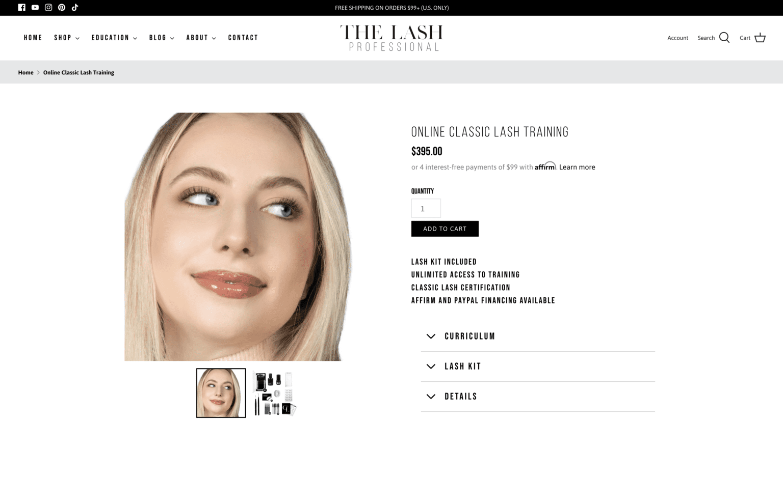The width and height of the screenshot is (783, 479).
Task: Click The Lash Professional logo
Action: (391, 38)
